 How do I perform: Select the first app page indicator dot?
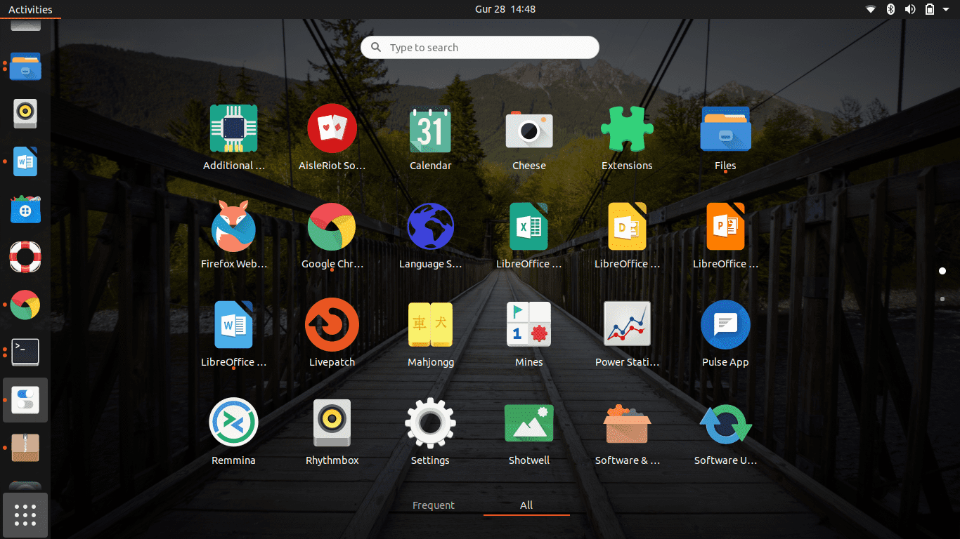942,271
